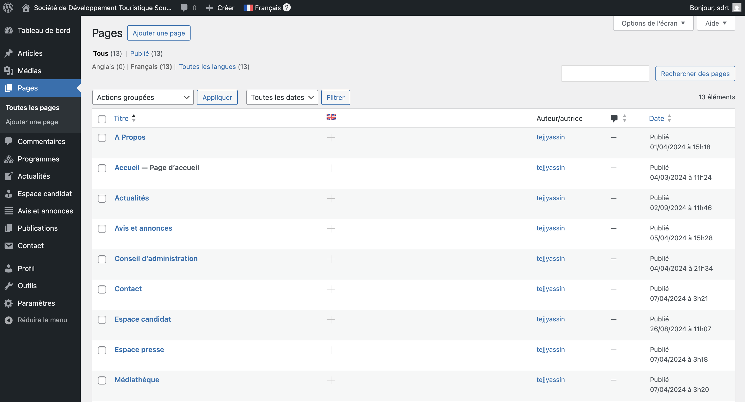Open the Conseil d'administration page link
Screen dimensions: 745x402
pos(156,259)
